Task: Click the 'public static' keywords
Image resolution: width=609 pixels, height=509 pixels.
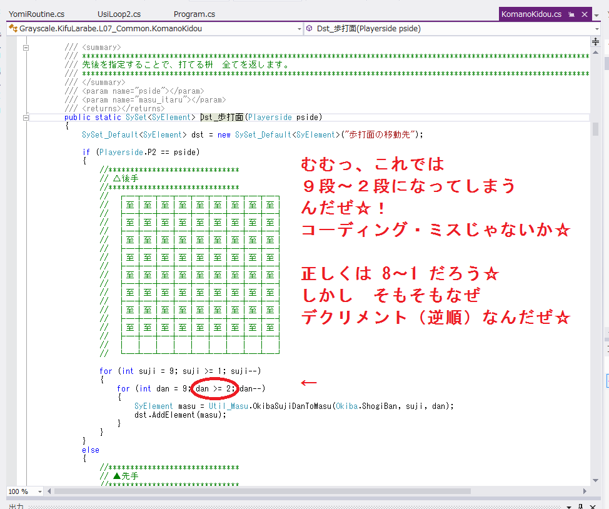Action: point(93,118)
